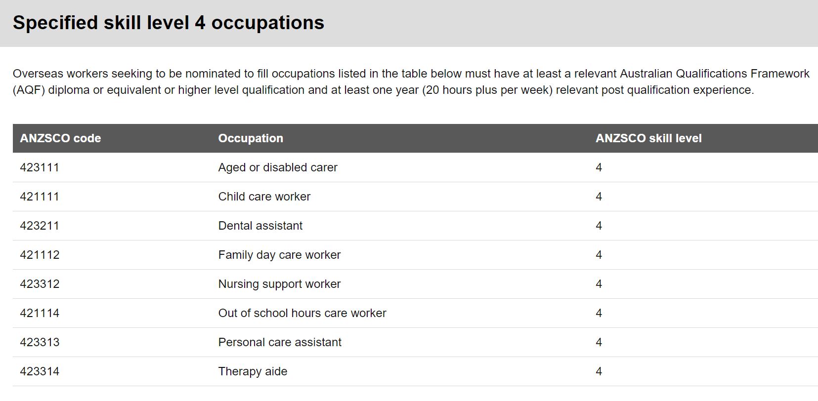
Task: Click the 'Therapy aide' occupation cell
Action: coord(253,371)
